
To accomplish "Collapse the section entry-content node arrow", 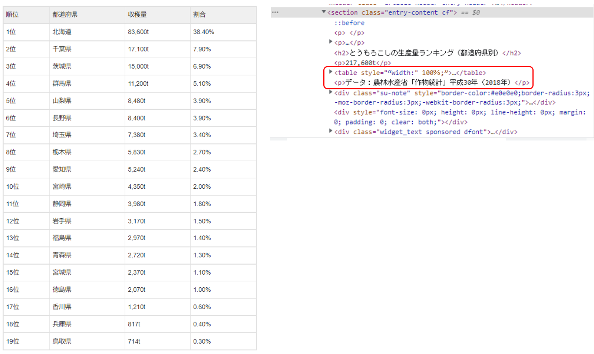I will (x=324, y=12).
